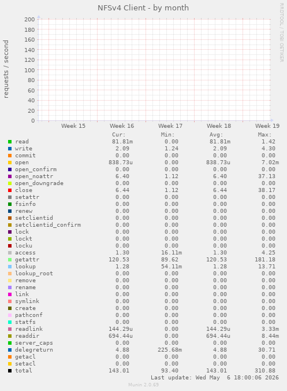This screenshot has width=287, height=391.
Task: Click the Cur column header
Action: point(119,135)
